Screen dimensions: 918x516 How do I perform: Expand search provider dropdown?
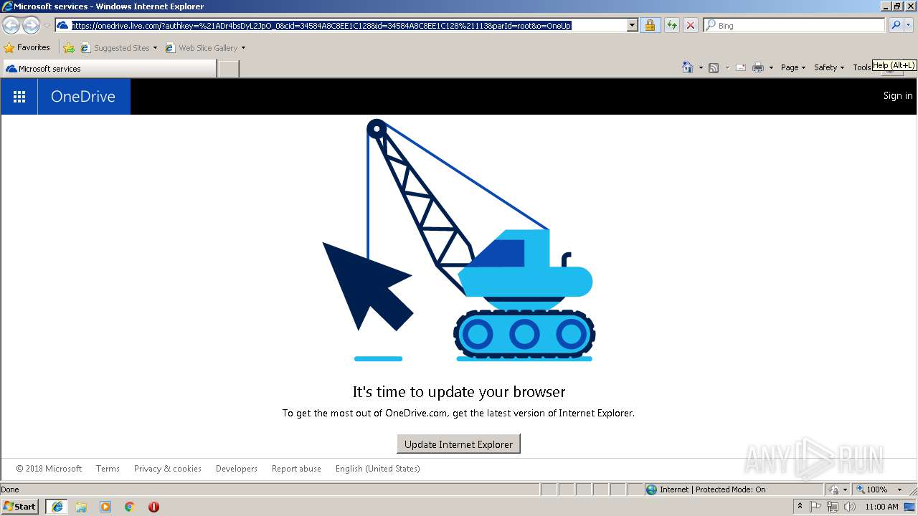tap(909, 25)
